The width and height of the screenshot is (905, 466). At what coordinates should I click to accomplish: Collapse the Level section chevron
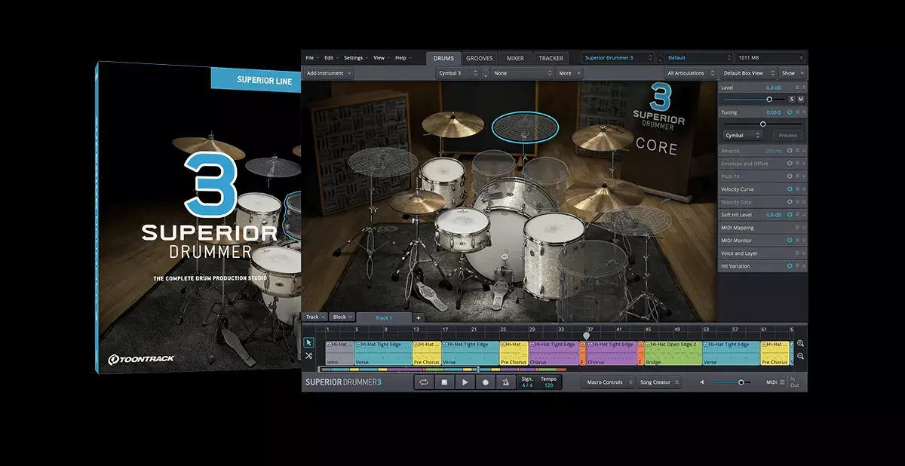pos(804,87)
